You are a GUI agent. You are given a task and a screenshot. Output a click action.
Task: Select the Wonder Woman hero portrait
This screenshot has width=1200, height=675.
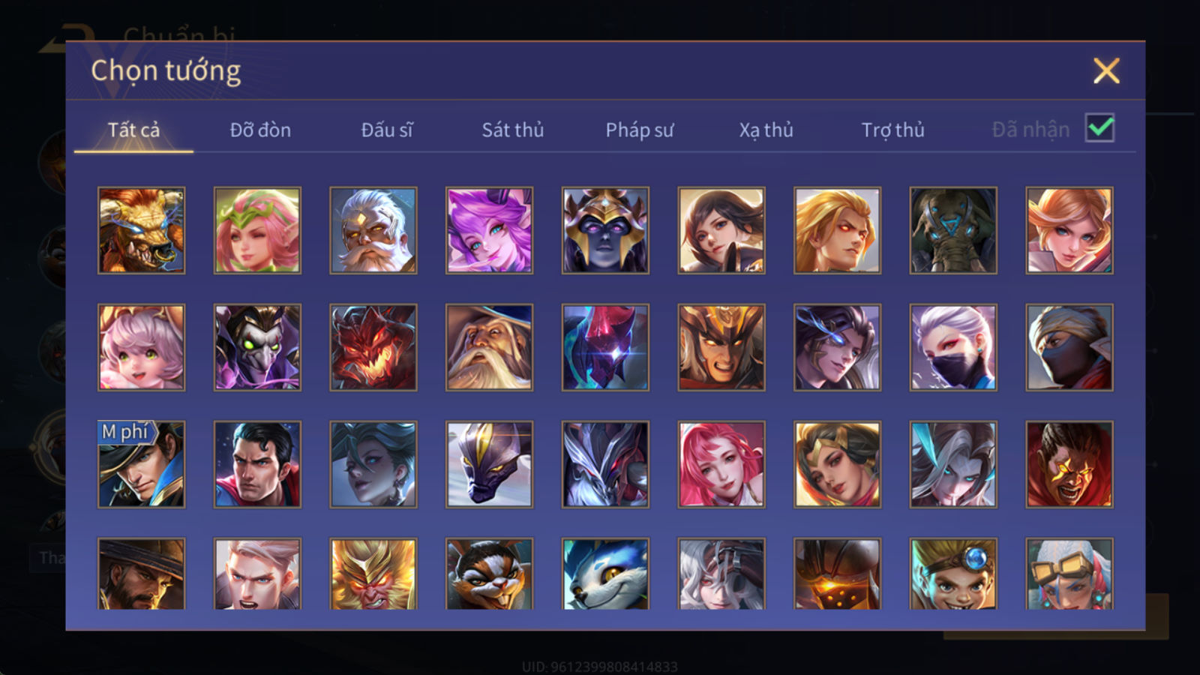[x=837, y=464]
